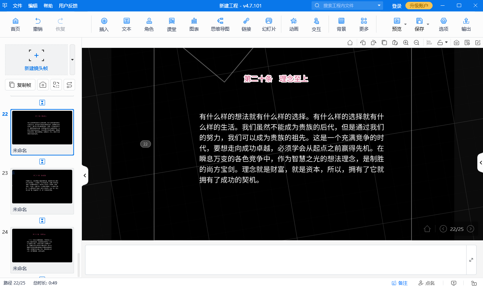Image resolution: width=483 pixels, height=287 pixels.
Task: Open the 保存 dropdown arrow
Action: [x=428, y=24]
